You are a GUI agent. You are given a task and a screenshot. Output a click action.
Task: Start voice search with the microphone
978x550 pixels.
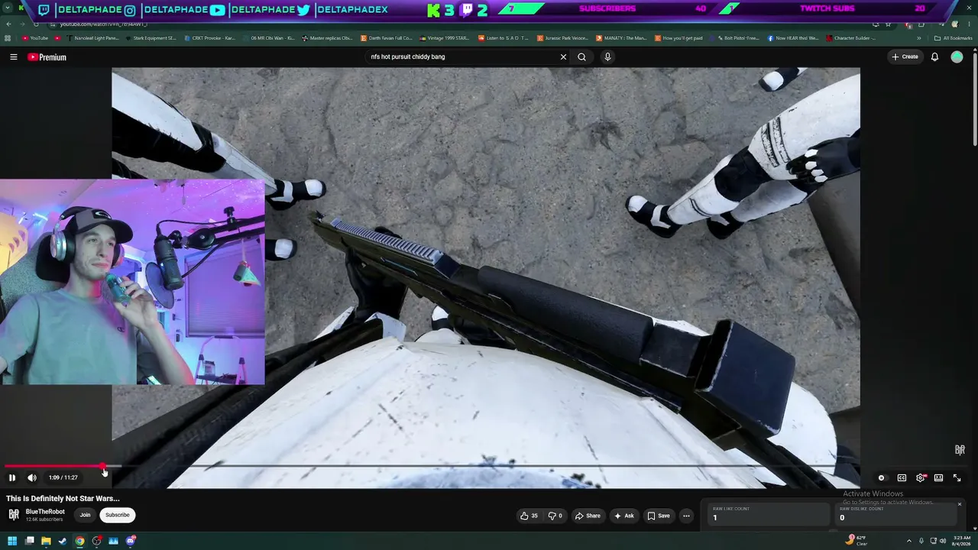607,57
